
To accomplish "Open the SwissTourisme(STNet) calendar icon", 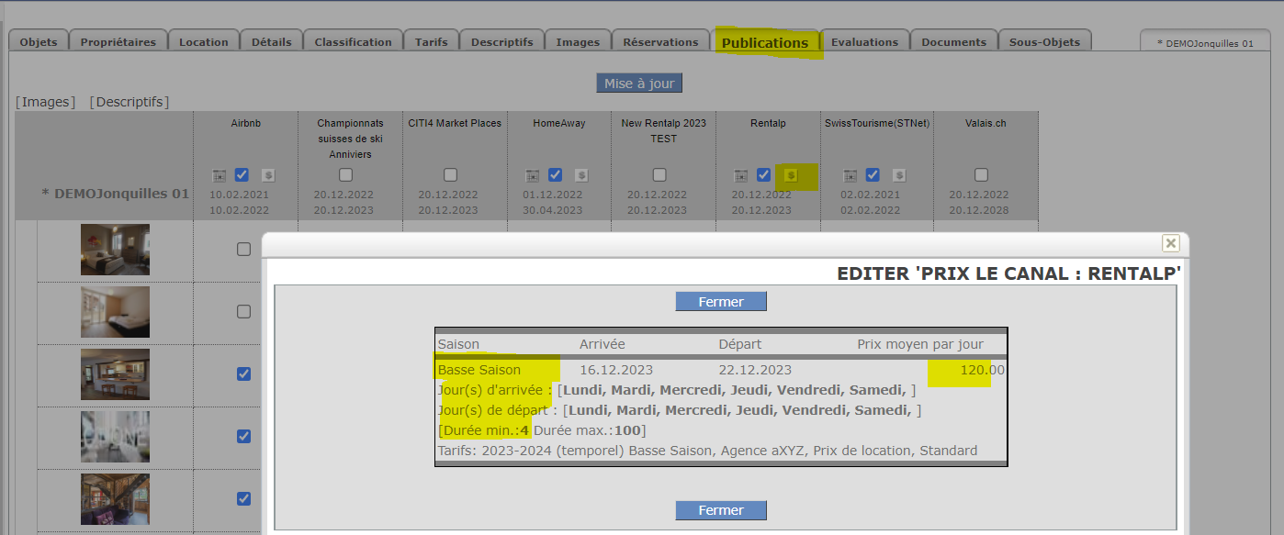I will [850, 175].
